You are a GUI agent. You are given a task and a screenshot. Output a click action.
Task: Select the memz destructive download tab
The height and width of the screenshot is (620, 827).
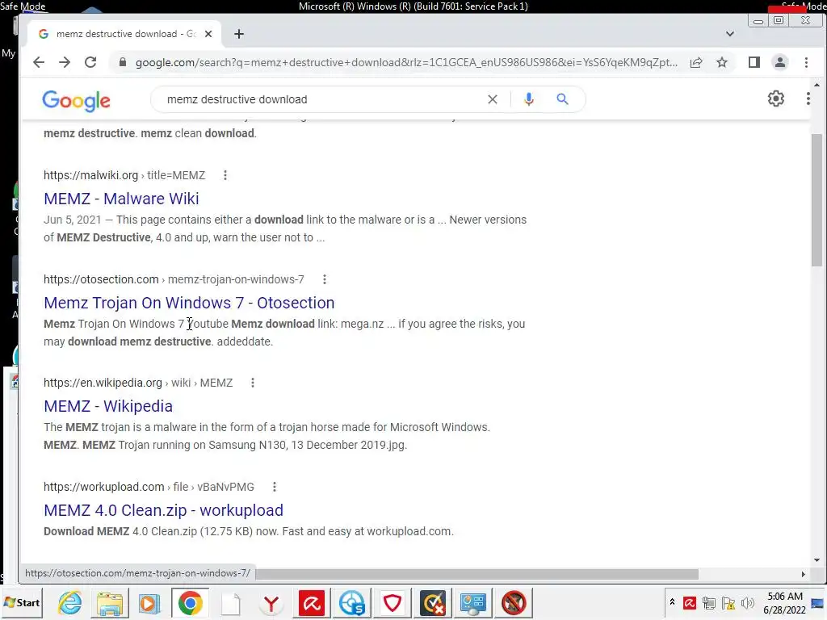coord(124,34)
